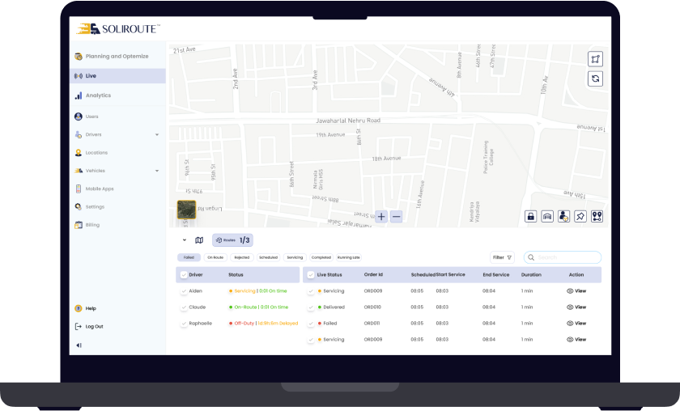This screenshot has height=411, width=680.
Task: Open the Analytics page from sidebar
Action: (98, 95)
